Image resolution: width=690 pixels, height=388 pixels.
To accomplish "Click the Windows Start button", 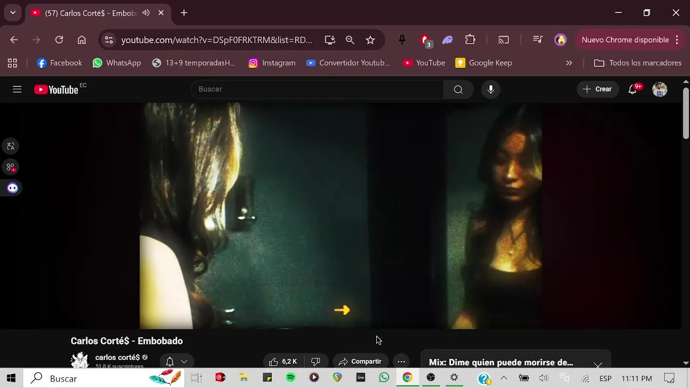I will coord(11,378).
